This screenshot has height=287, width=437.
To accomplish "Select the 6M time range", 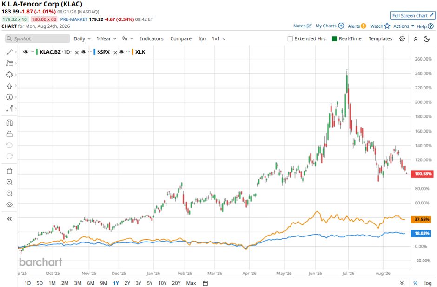I will click(91, 283).
